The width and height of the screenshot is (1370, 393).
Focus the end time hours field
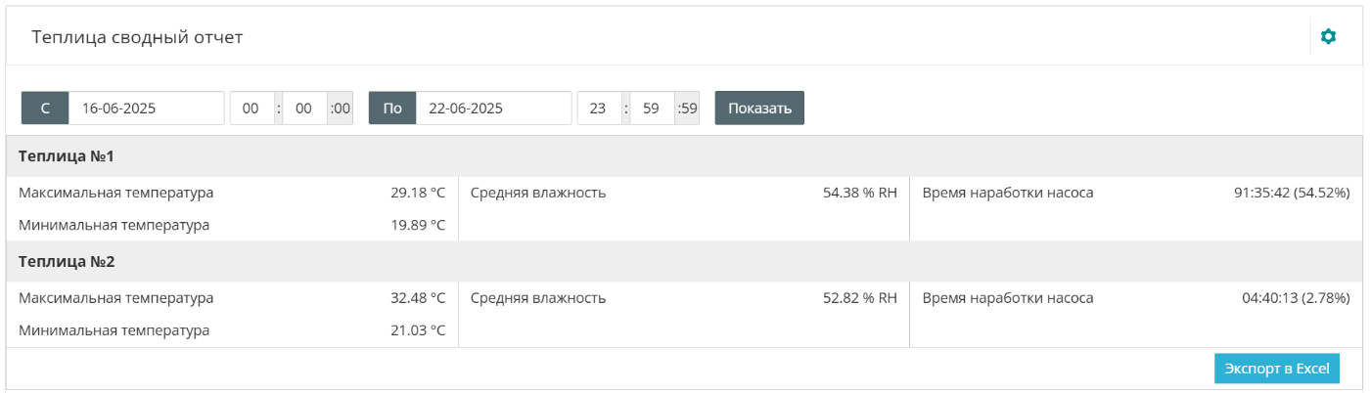(598, 108)
